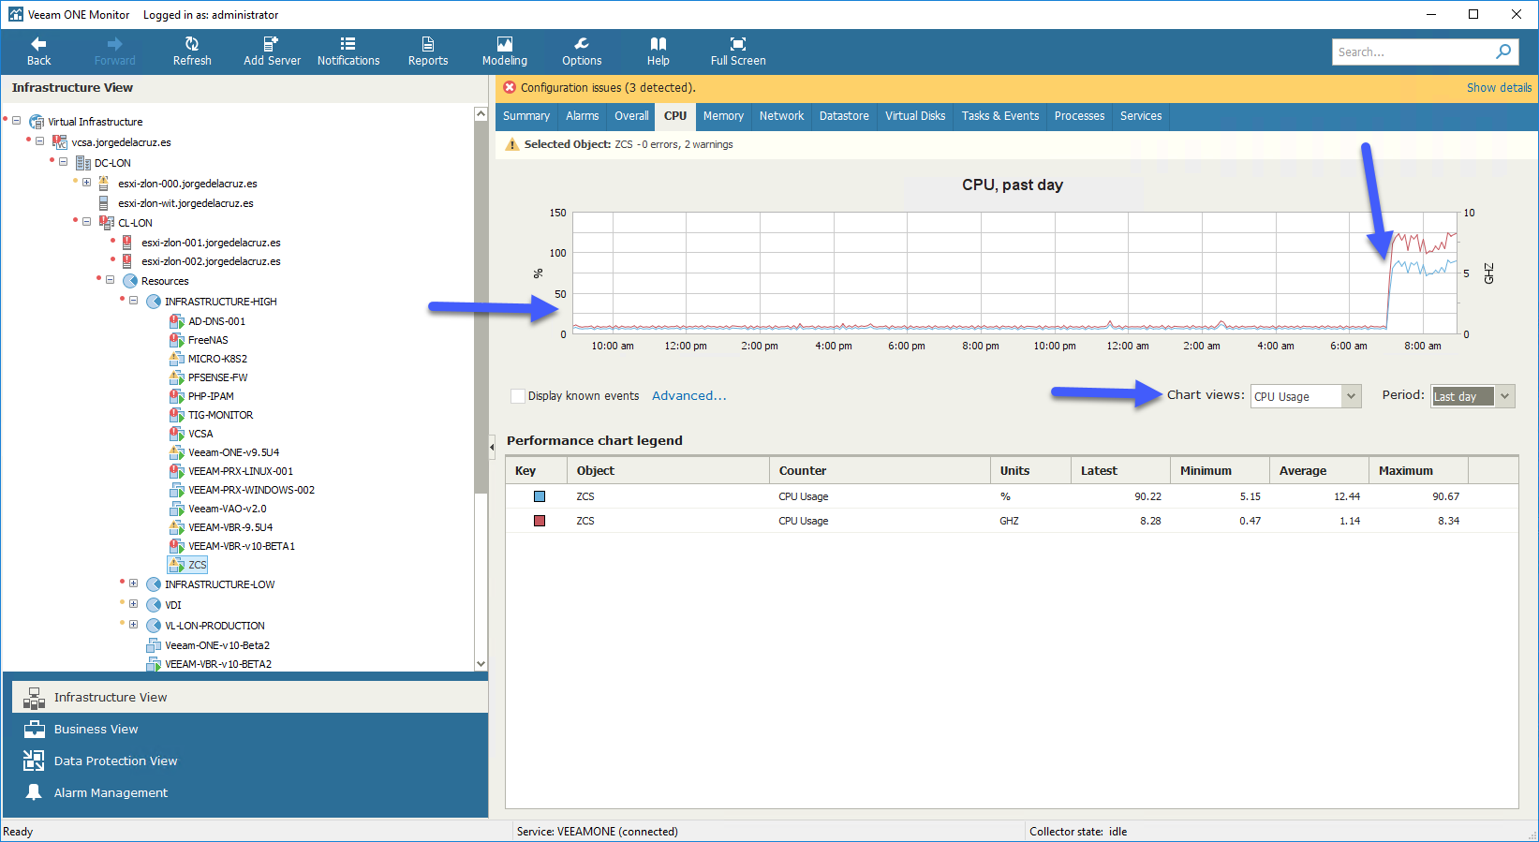Enable Display known events checkbox
This screenshot has height=842, width=1539.
coord(518,396)
